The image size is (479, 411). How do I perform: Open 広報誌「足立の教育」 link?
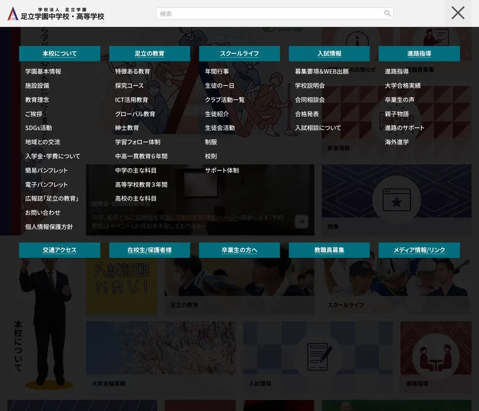52,199
